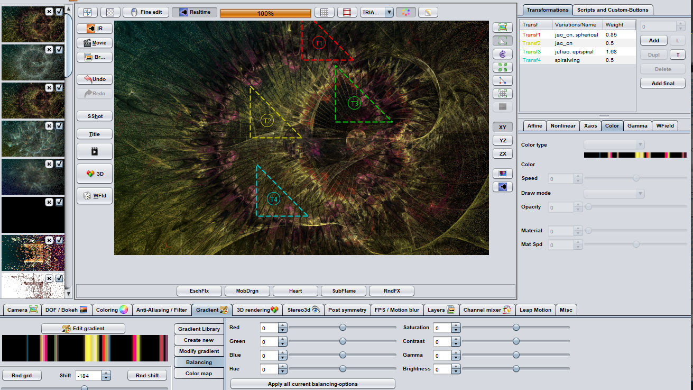The width and height of the screenshot is (693, 390).
Task: Click the curve editor icon button
Action: click(x=88, y=12)
